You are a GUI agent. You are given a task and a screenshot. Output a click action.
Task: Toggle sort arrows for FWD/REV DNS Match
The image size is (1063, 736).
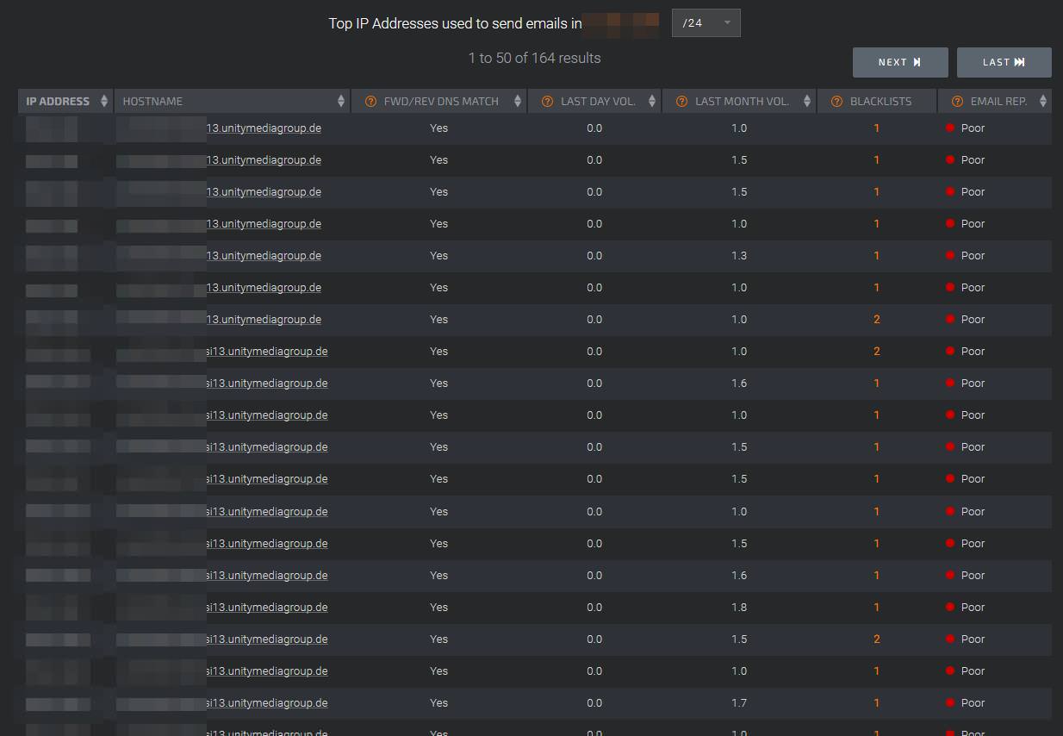click(x=518, y=102)
